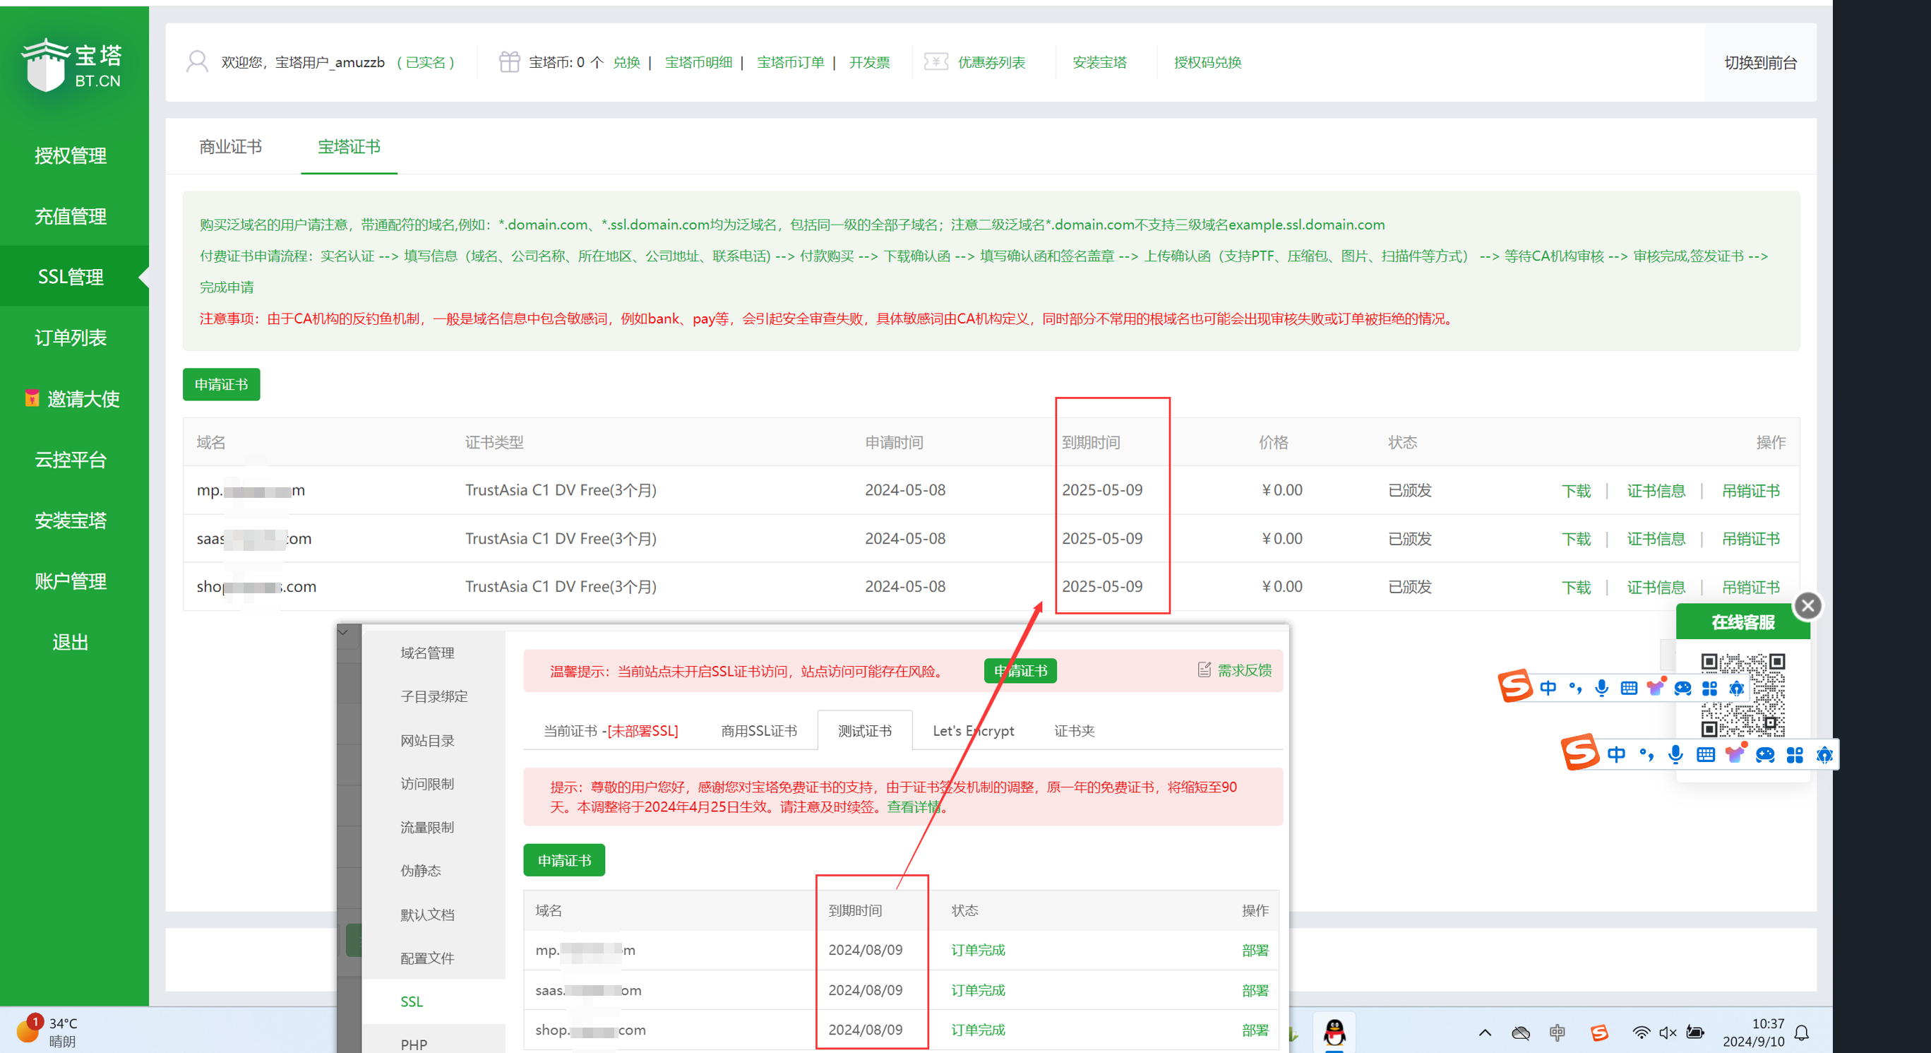The width and height of the screenshot is (1931, 1053).
Task: Click 切换到前台 at top right
Action: (x=1760, y=62)
